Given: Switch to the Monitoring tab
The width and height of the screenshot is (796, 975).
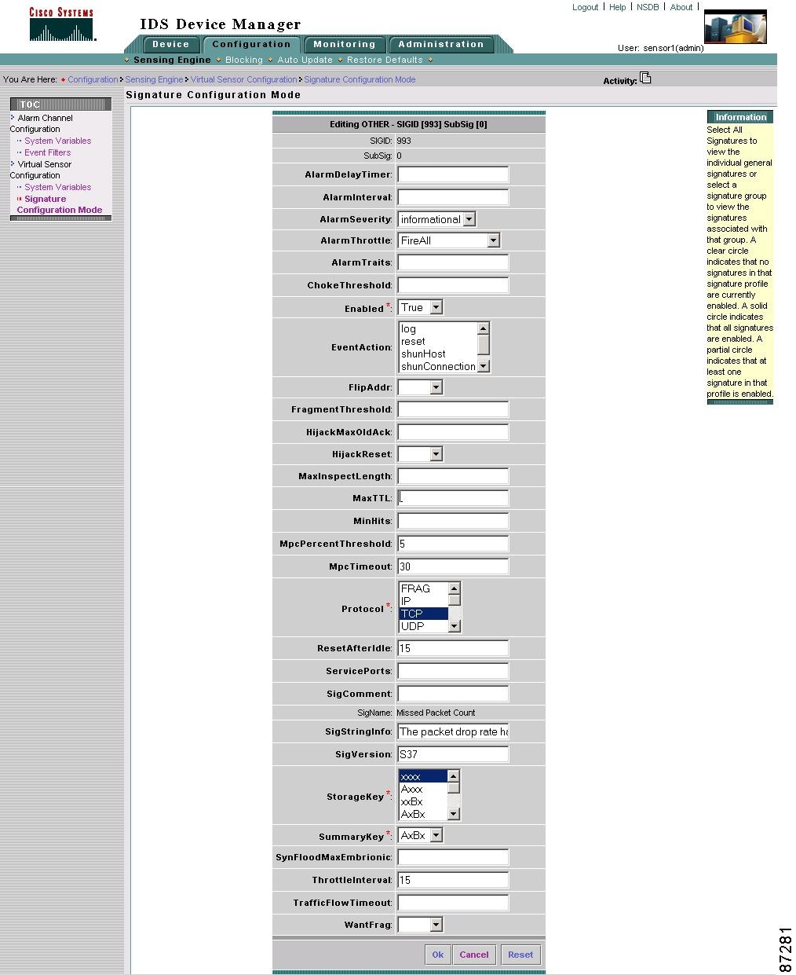Looking at the screenshot, I should click(x=344, y=44).
